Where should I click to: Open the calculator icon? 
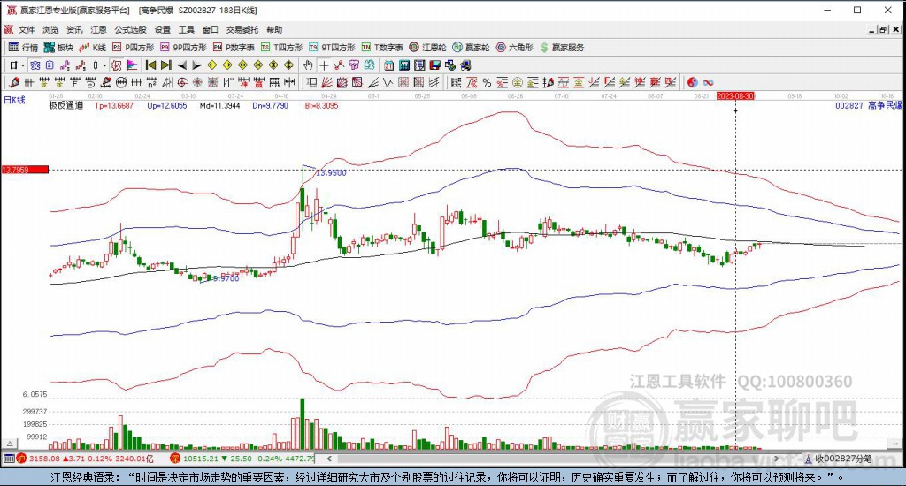pyautogui.click(x=404, y=65)
